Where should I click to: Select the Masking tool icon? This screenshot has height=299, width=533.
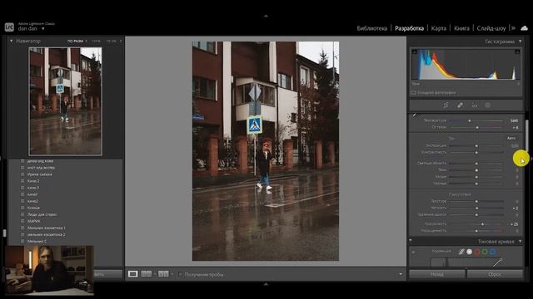(488, 105)
